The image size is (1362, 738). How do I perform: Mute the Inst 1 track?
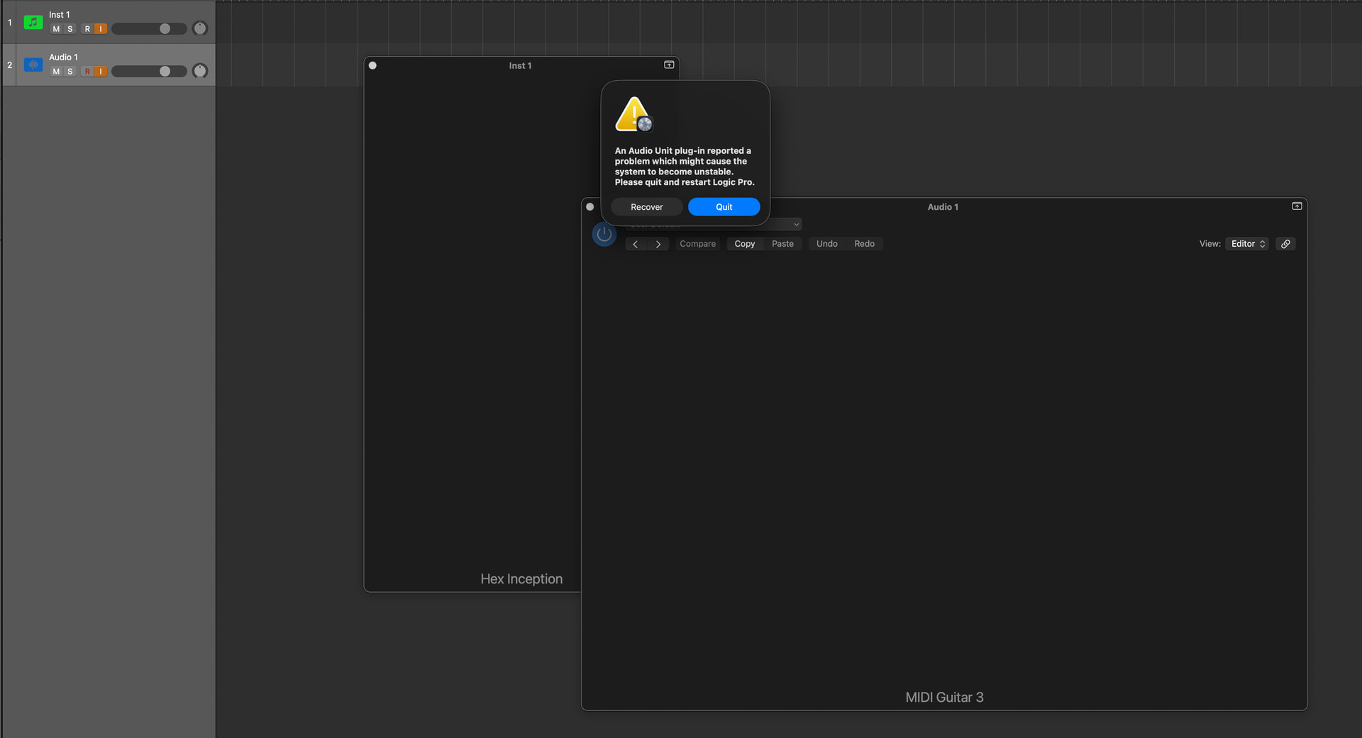pyautogui.click(x=56, y=29)
